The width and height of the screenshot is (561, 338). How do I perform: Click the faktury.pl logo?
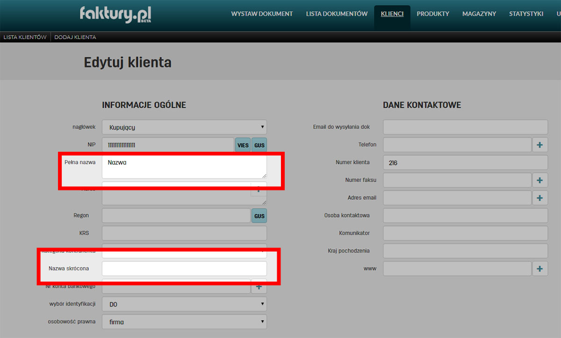[x=115, y=14]
